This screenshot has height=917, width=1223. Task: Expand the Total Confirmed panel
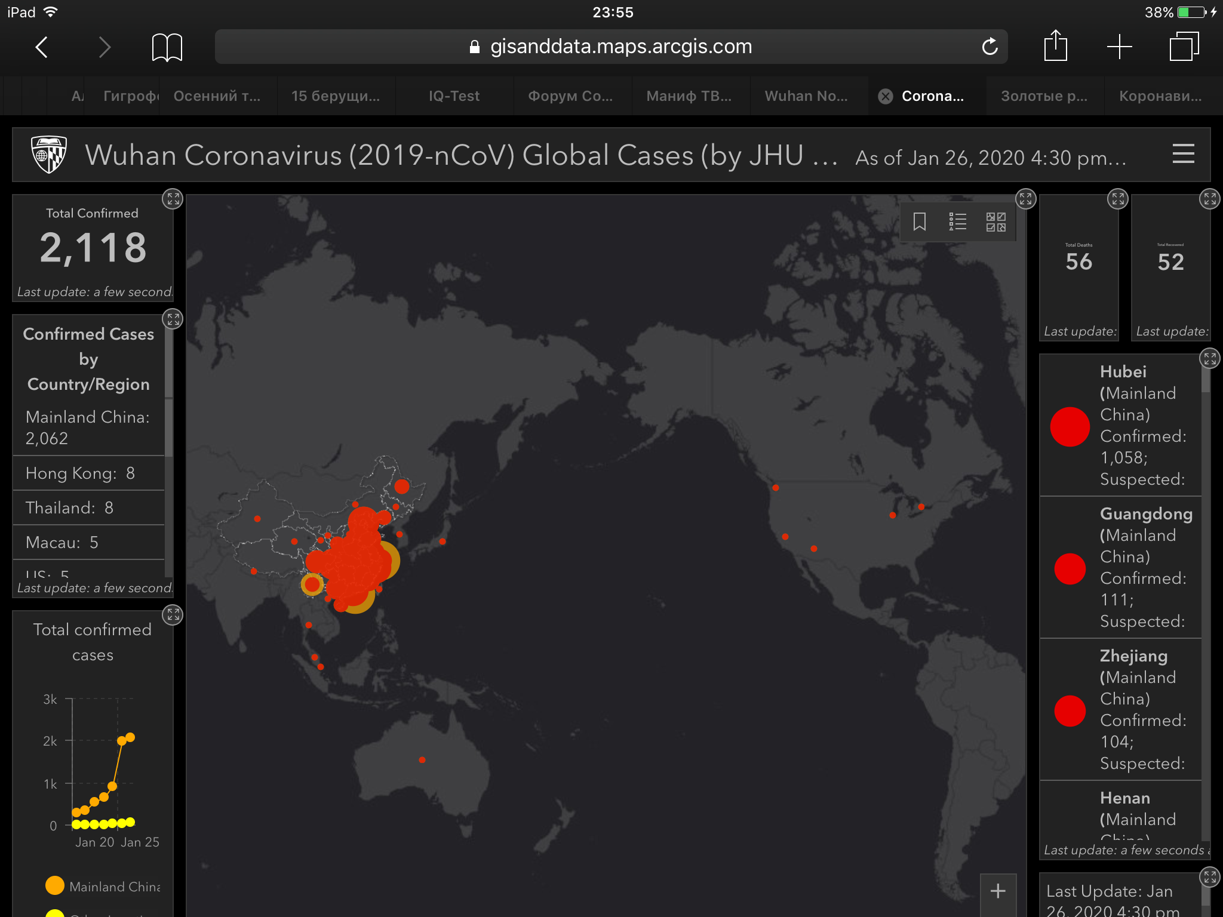(x=173, y=199)
